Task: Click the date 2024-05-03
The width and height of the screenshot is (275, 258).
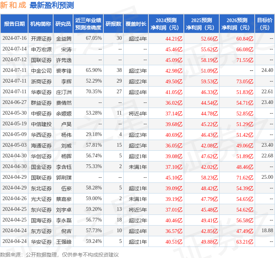Action: point(14,145)
